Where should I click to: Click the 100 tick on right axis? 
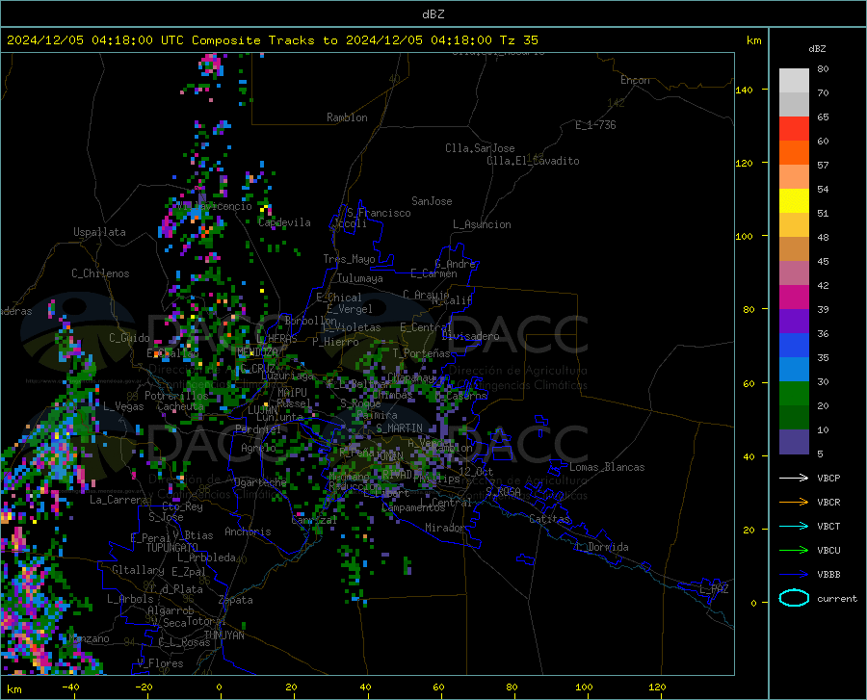(x=744, y=237)
